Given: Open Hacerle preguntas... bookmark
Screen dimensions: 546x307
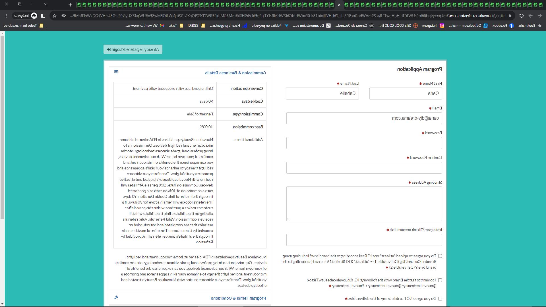Looking at the screenshot, I should 228,26.
